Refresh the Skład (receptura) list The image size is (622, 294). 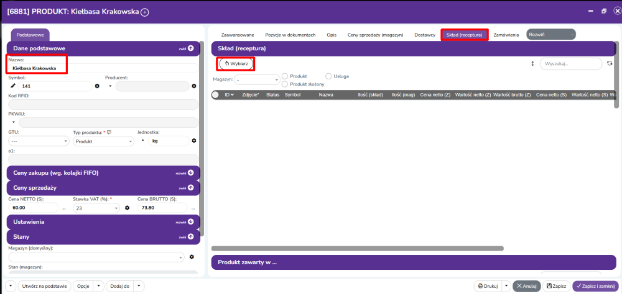tap(610, 63)
